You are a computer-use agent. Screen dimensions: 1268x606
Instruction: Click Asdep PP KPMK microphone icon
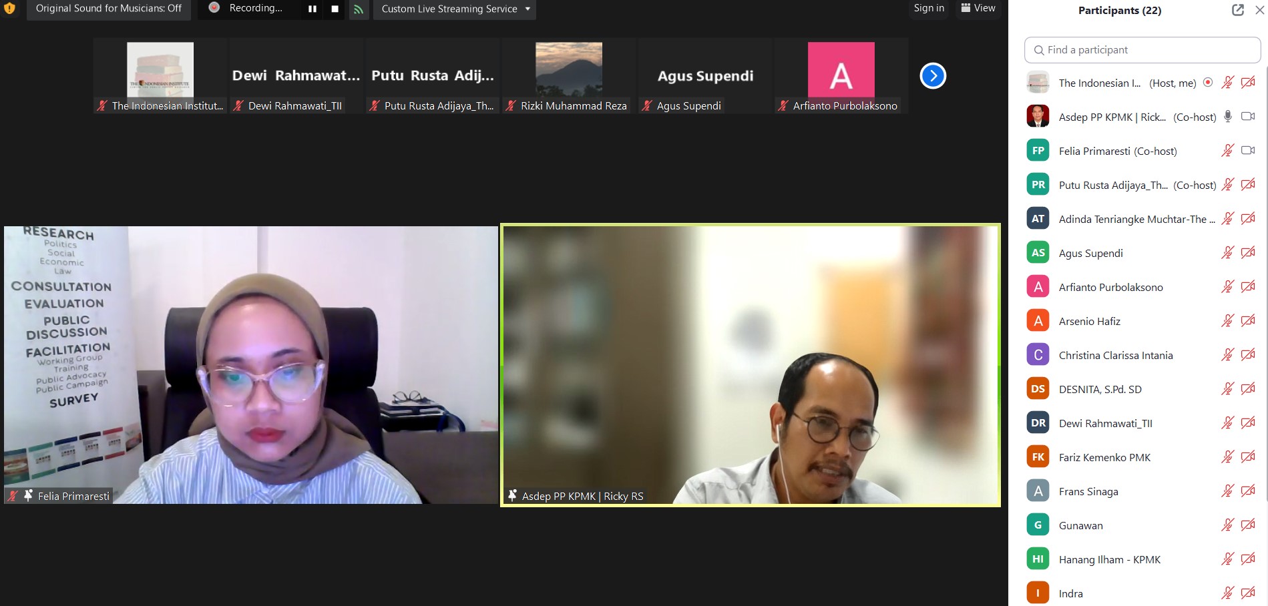click(x=1227, y=117)
